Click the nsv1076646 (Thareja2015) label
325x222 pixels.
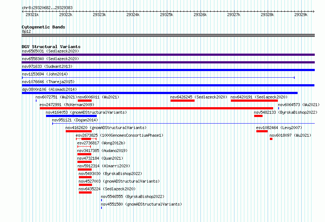click(x=48, y=82)
